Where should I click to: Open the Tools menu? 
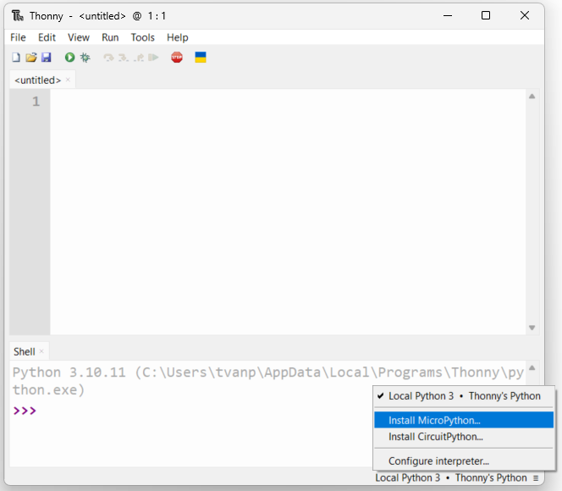coord(143,37)
